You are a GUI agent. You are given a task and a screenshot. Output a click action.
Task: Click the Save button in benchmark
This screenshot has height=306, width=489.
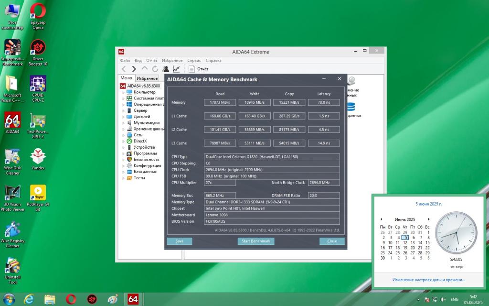[x=180, y=241]
